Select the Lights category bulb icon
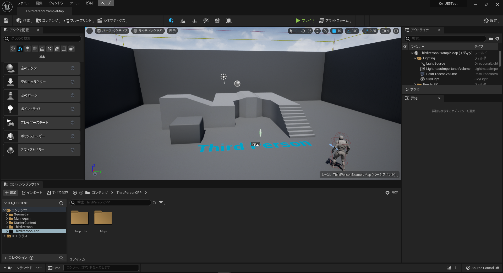The image size is (503, 273). pyautogui.click(x=27, y=49)
